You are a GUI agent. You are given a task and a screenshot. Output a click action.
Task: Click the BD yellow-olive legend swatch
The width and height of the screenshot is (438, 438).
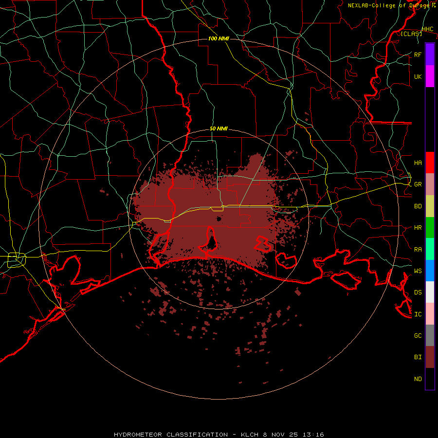[x=430, y=206]
